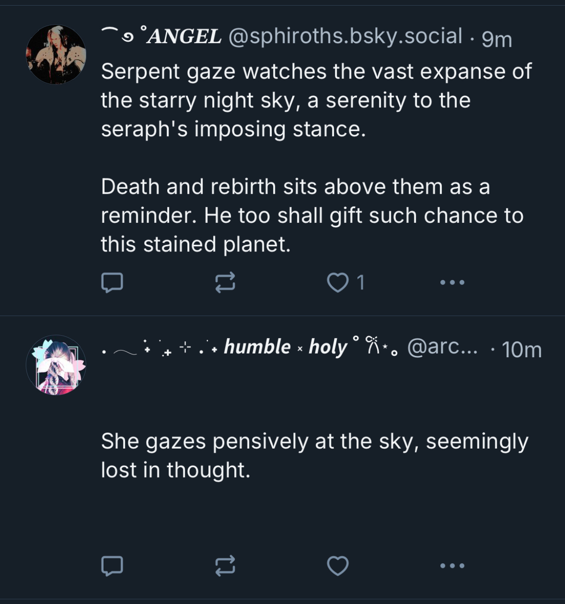
Task: Click the 9m timestamp
Action: 497,39
